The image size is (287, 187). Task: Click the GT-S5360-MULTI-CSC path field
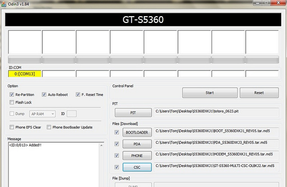coord(216,167)
